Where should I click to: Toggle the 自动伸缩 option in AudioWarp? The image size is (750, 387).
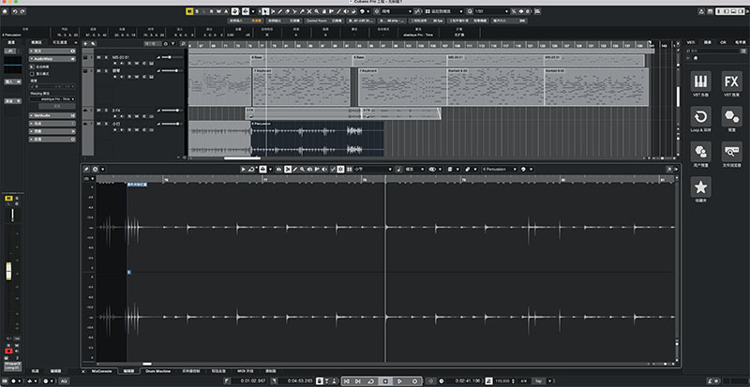(x=32, y=67)
